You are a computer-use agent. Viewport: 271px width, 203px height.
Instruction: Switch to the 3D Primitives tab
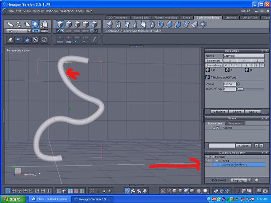click(118, 18)
